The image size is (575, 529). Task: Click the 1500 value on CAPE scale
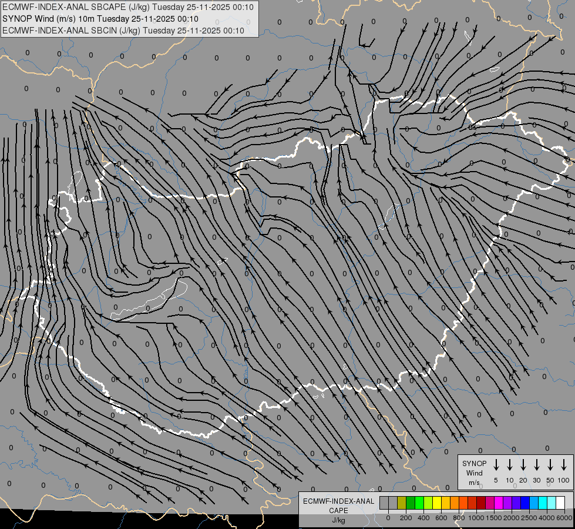point(494,518)
